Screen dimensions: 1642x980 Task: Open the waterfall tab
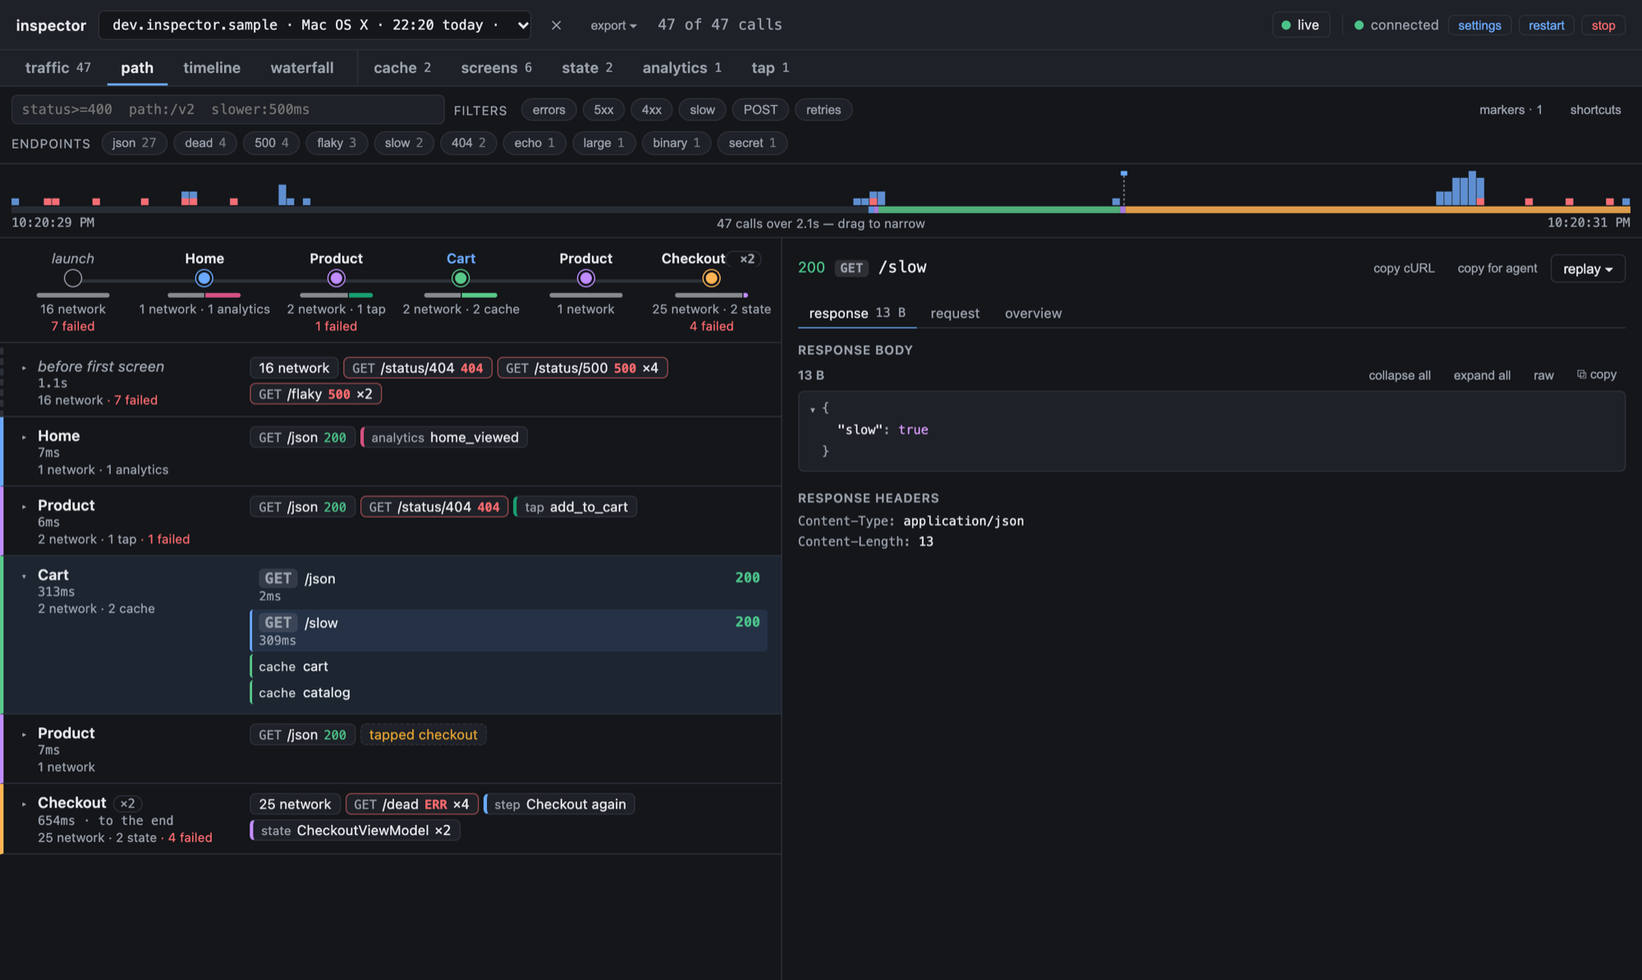point(302,68)
